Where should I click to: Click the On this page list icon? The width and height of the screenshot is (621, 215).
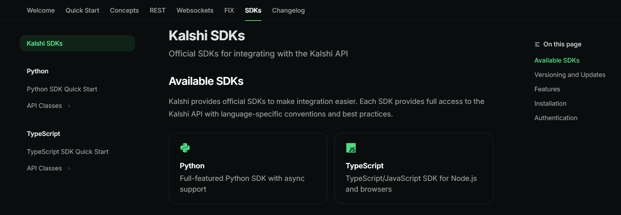click(537, 44)
